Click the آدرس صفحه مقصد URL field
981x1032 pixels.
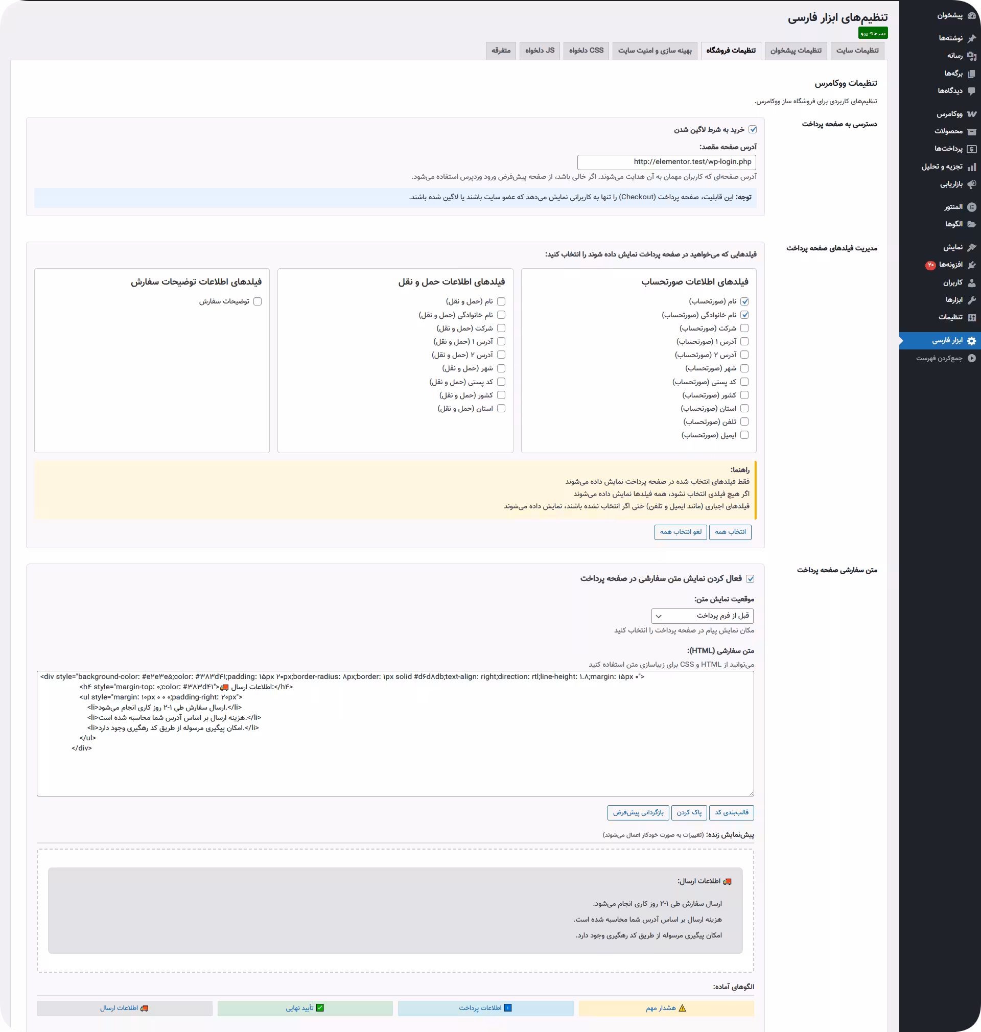point(666,162)
